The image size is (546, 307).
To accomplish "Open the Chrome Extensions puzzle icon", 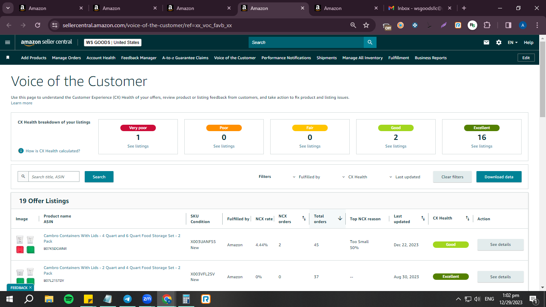I will pos(487,25).
